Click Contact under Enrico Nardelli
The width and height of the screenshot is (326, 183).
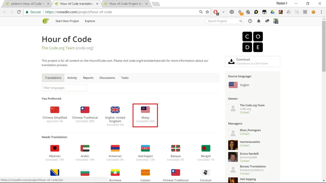[245, 161]
